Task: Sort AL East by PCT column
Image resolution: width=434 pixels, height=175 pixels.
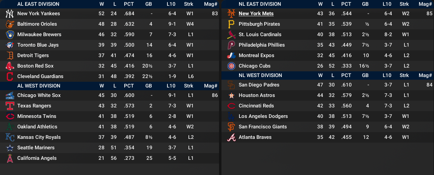Action: 129,4
